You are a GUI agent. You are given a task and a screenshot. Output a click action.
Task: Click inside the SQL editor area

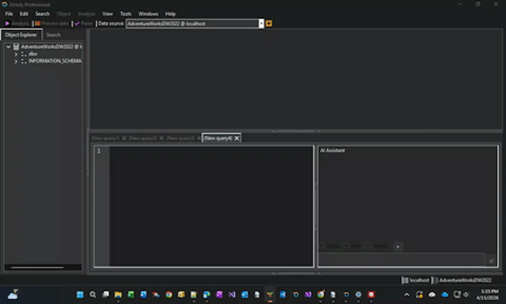pos(211,206)
